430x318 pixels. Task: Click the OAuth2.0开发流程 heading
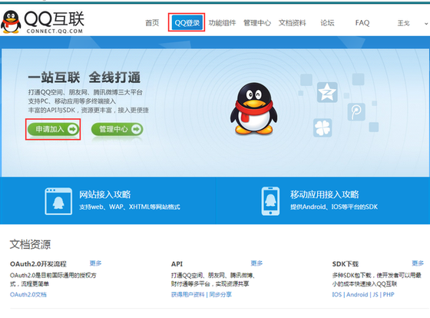point(38,264)
